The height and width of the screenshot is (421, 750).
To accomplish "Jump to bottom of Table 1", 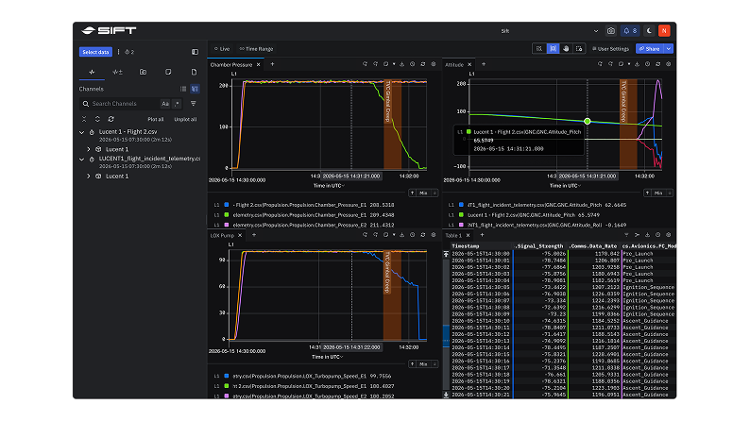I will tap(446, 395).
